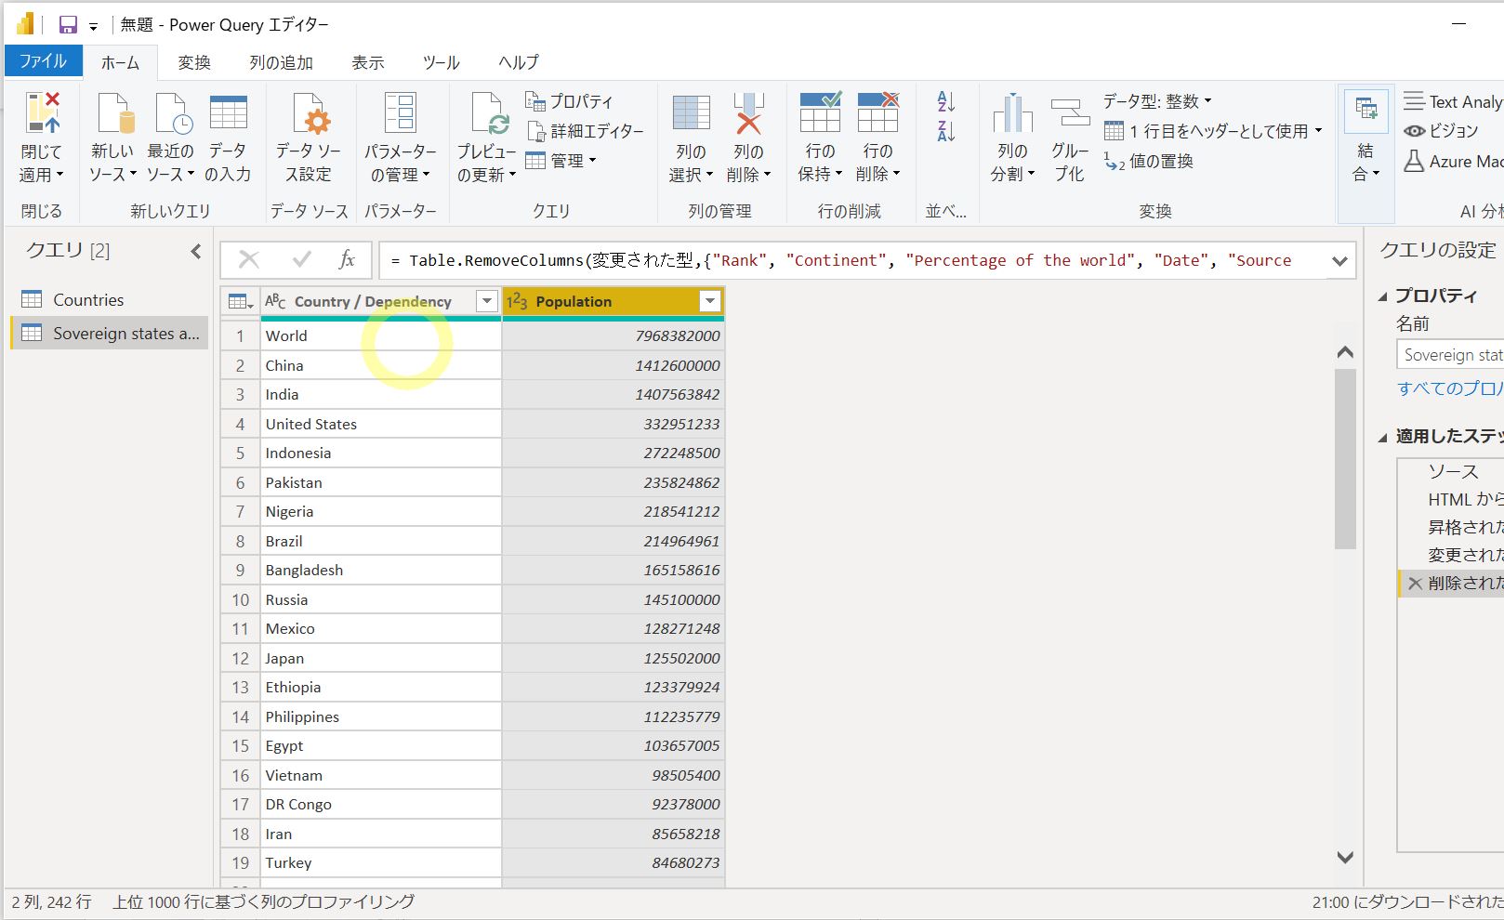
Task: Click Recent Sources (最近のソース) icon
Action: tap(172, 112)
